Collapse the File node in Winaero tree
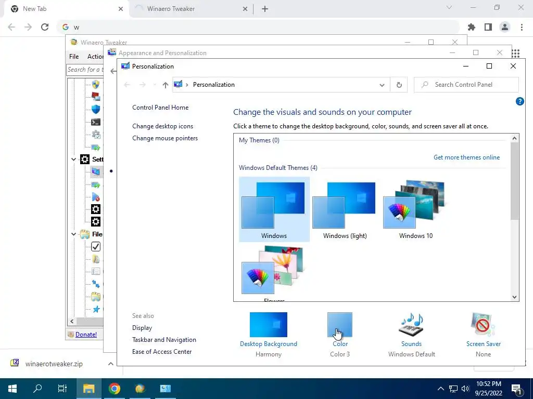 (73, 234)
